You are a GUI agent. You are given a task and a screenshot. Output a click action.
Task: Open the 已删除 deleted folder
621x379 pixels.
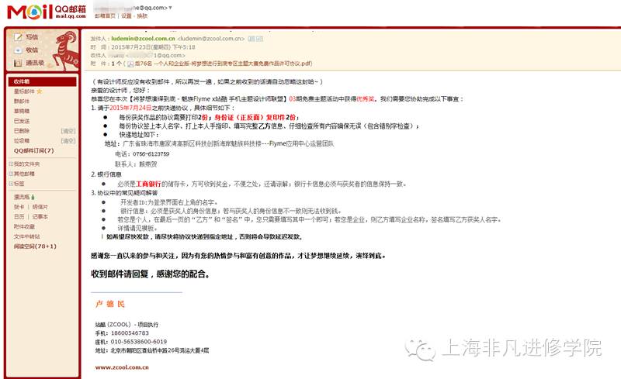[22, 131]
